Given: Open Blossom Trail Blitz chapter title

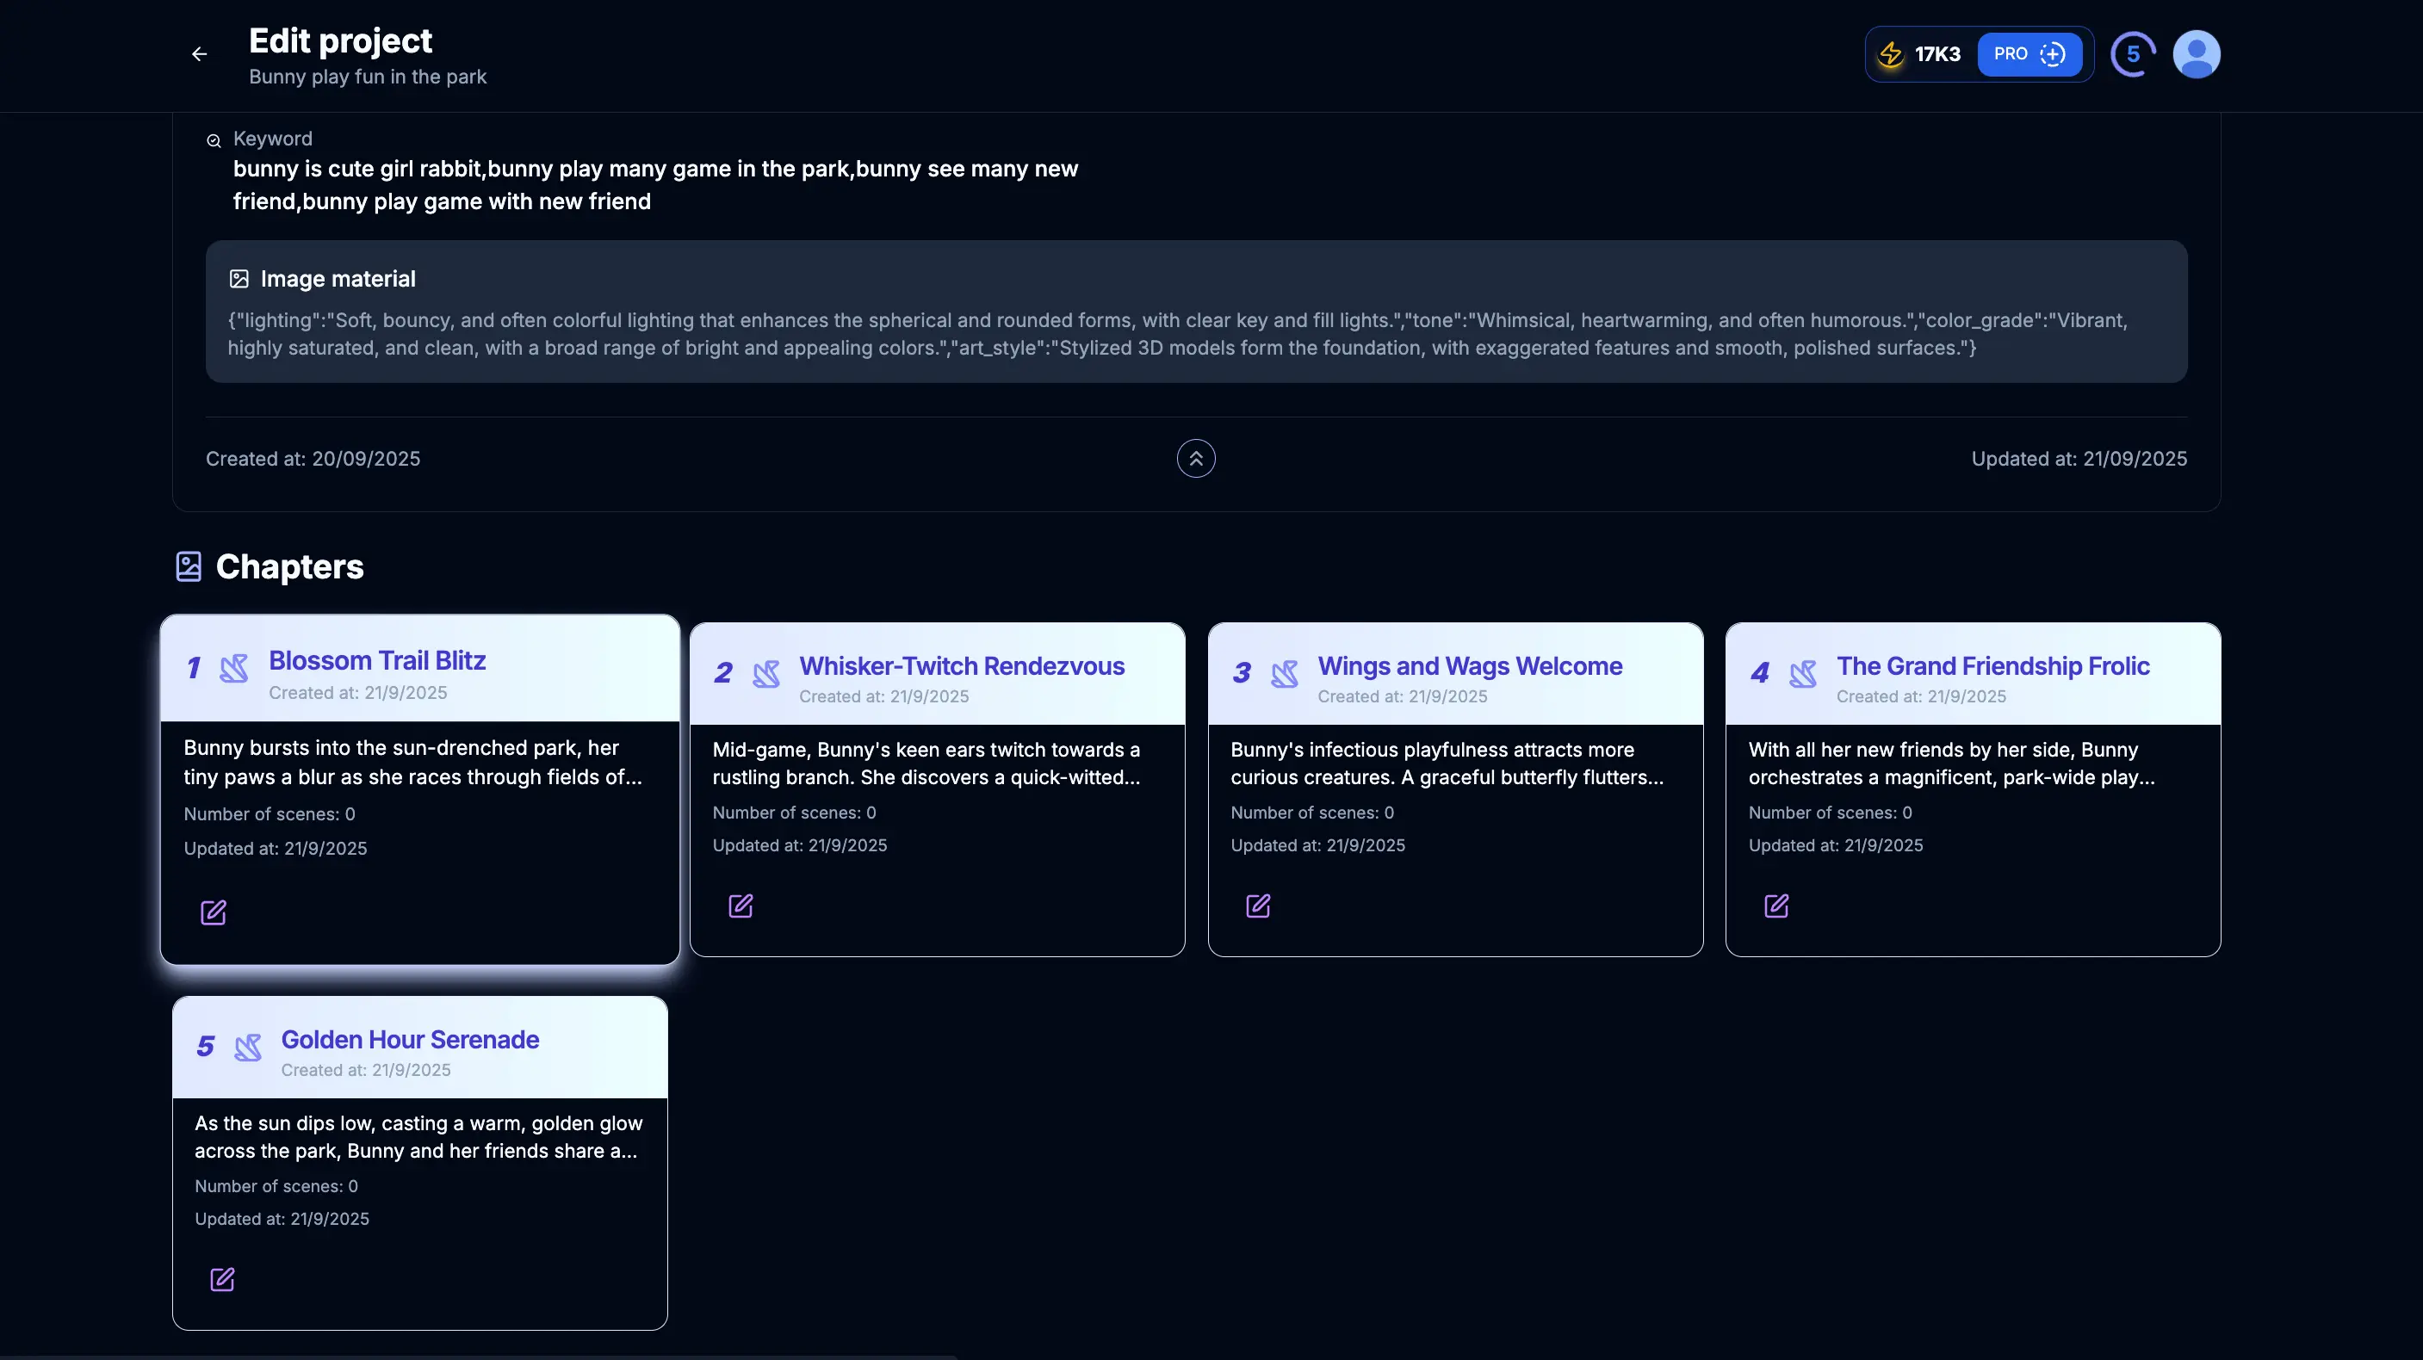Looking at the screenshot, I should coord(377,660).
